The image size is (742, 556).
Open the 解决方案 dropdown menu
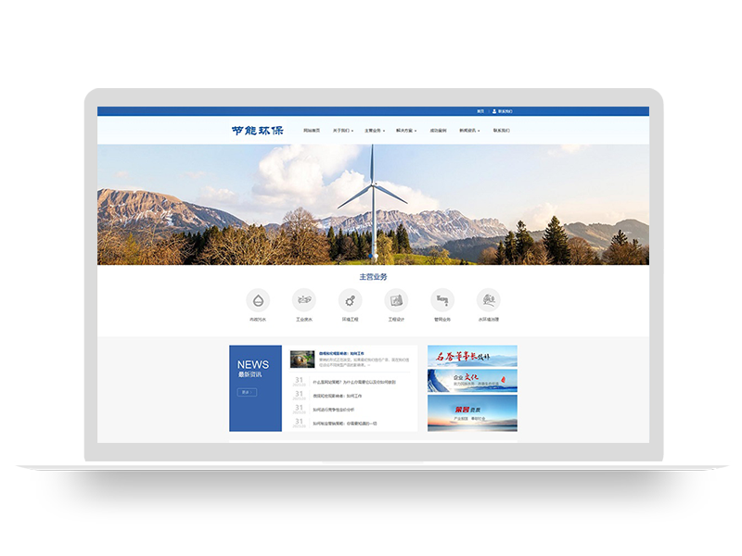click(405, 131)
